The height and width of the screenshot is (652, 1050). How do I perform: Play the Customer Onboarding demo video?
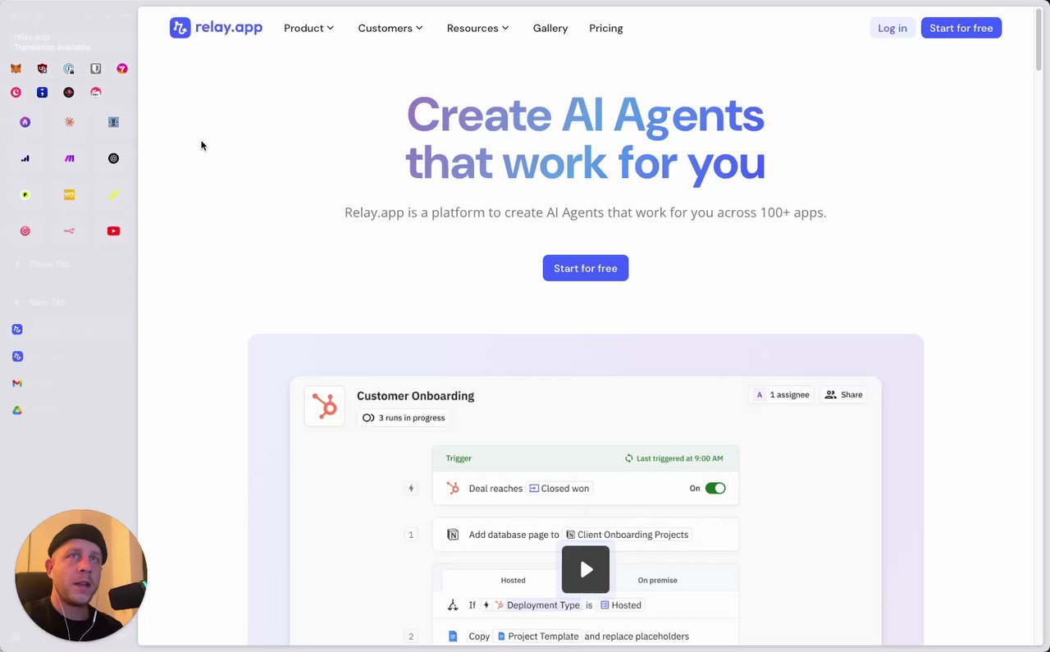[586, 569]
